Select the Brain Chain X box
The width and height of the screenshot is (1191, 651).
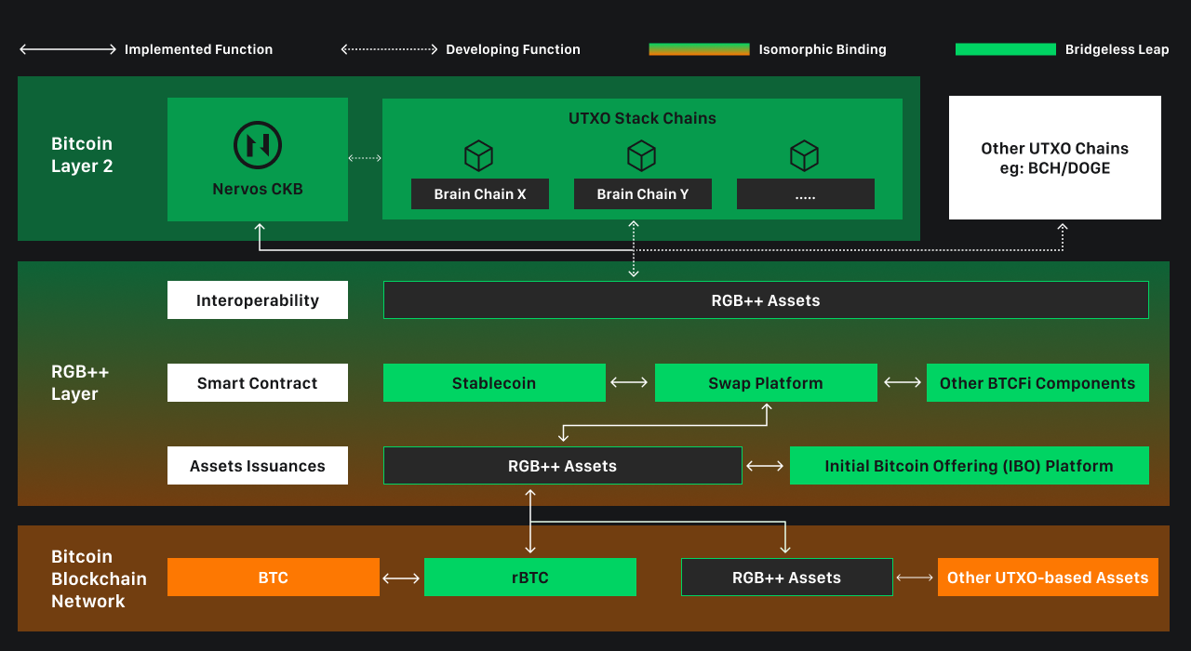480,194
